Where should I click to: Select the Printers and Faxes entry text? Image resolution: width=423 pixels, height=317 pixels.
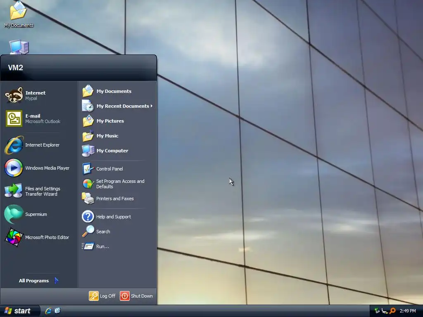click(x=115, y=199)
